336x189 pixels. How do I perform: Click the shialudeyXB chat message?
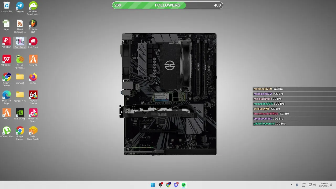click(x=294, y=109)
